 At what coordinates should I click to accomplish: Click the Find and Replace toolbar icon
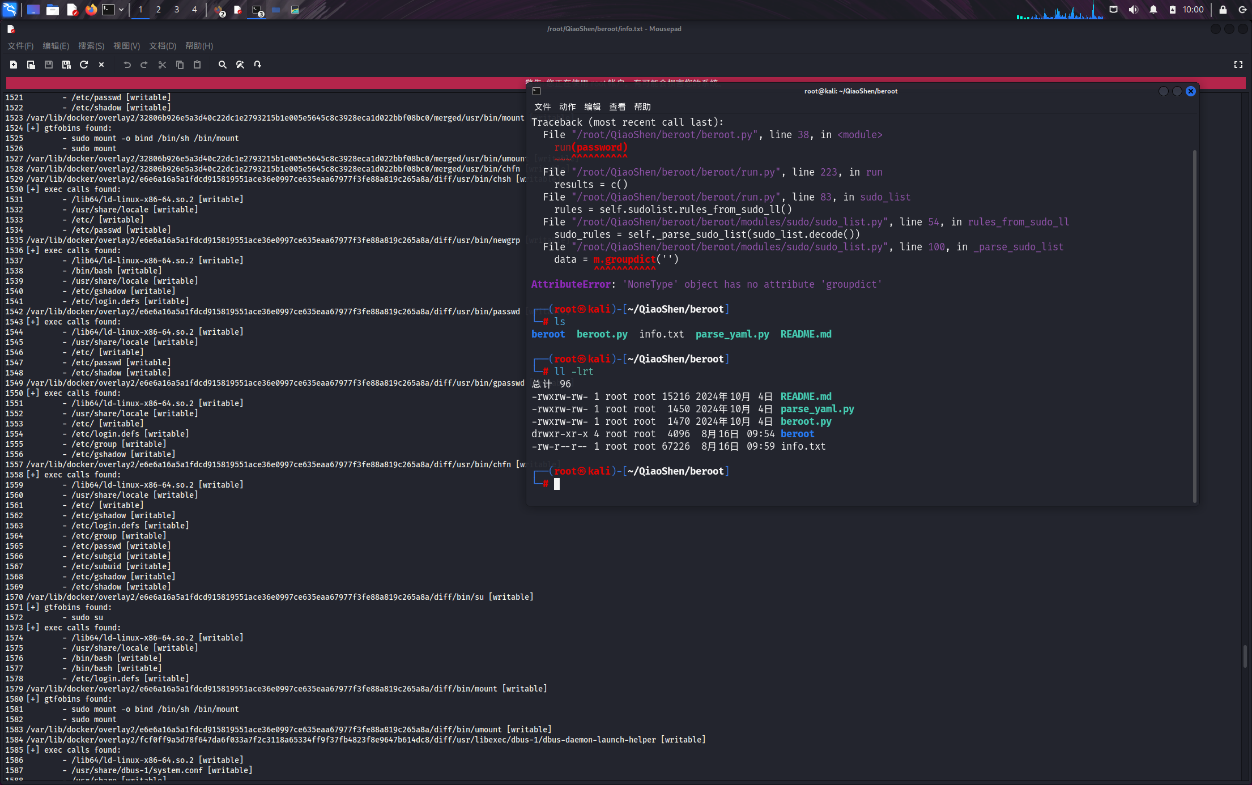[240, 65]
